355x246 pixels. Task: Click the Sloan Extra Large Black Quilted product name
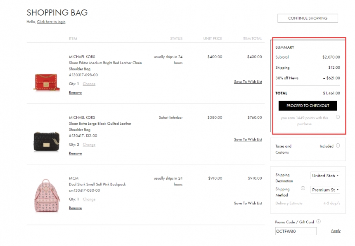(100, 127)
